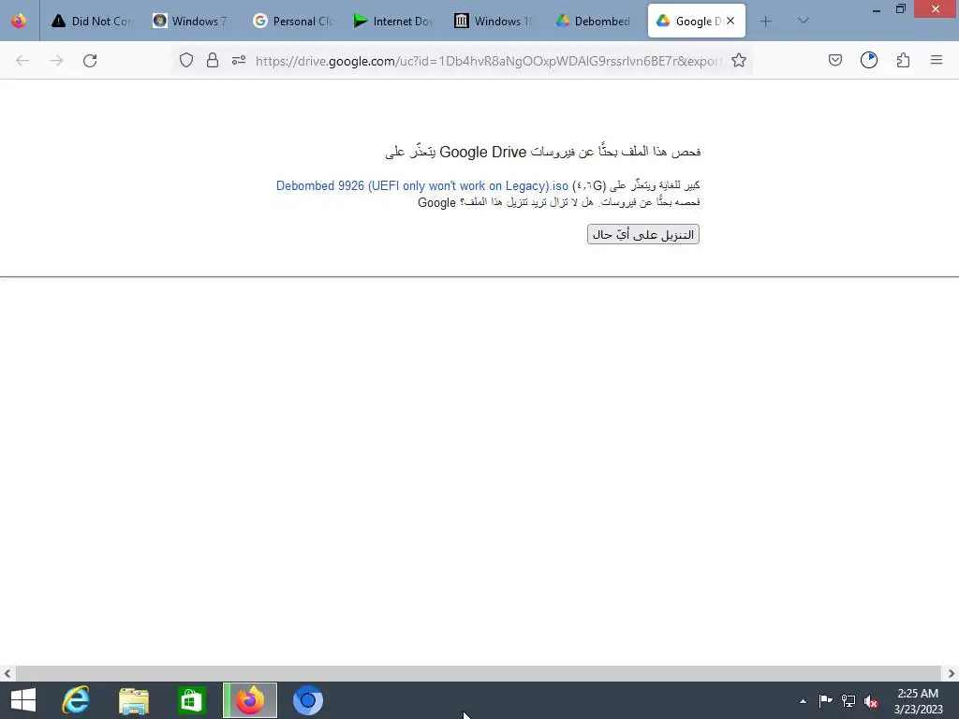The height and width of the screenshot is (719, 959).
Task: Switch to the "Internet Dow" tab
Action: 393,21
